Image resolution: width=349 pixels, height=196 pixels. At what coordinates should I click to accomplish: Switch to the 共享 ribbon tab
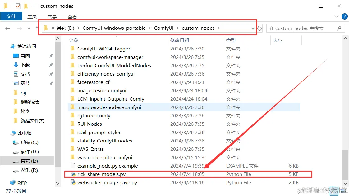click(52, 17)
